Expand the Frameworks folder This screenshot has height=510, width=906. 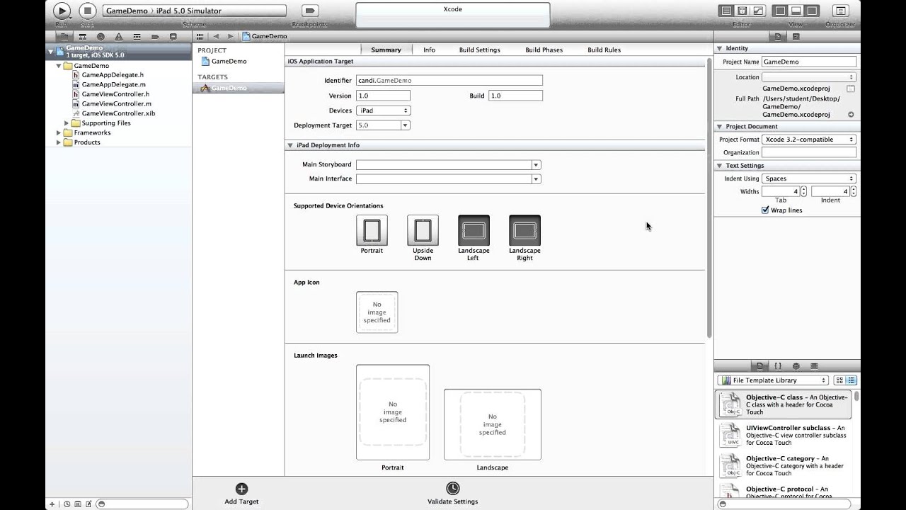pos(59,132)
